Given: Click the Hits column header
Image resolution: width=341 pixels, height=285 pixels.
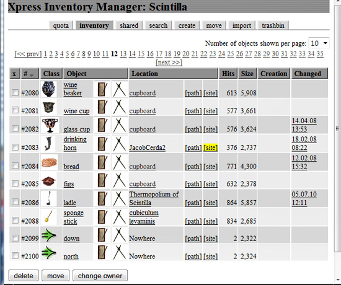Looking at the screenshot, I should 228,74.
